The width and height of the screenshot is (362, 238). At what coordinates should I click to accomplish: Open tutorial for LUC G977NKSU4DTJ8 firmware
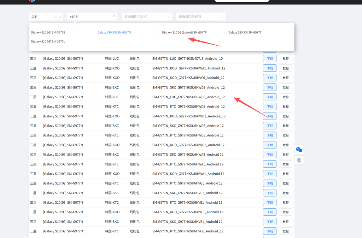pos(286,59)
